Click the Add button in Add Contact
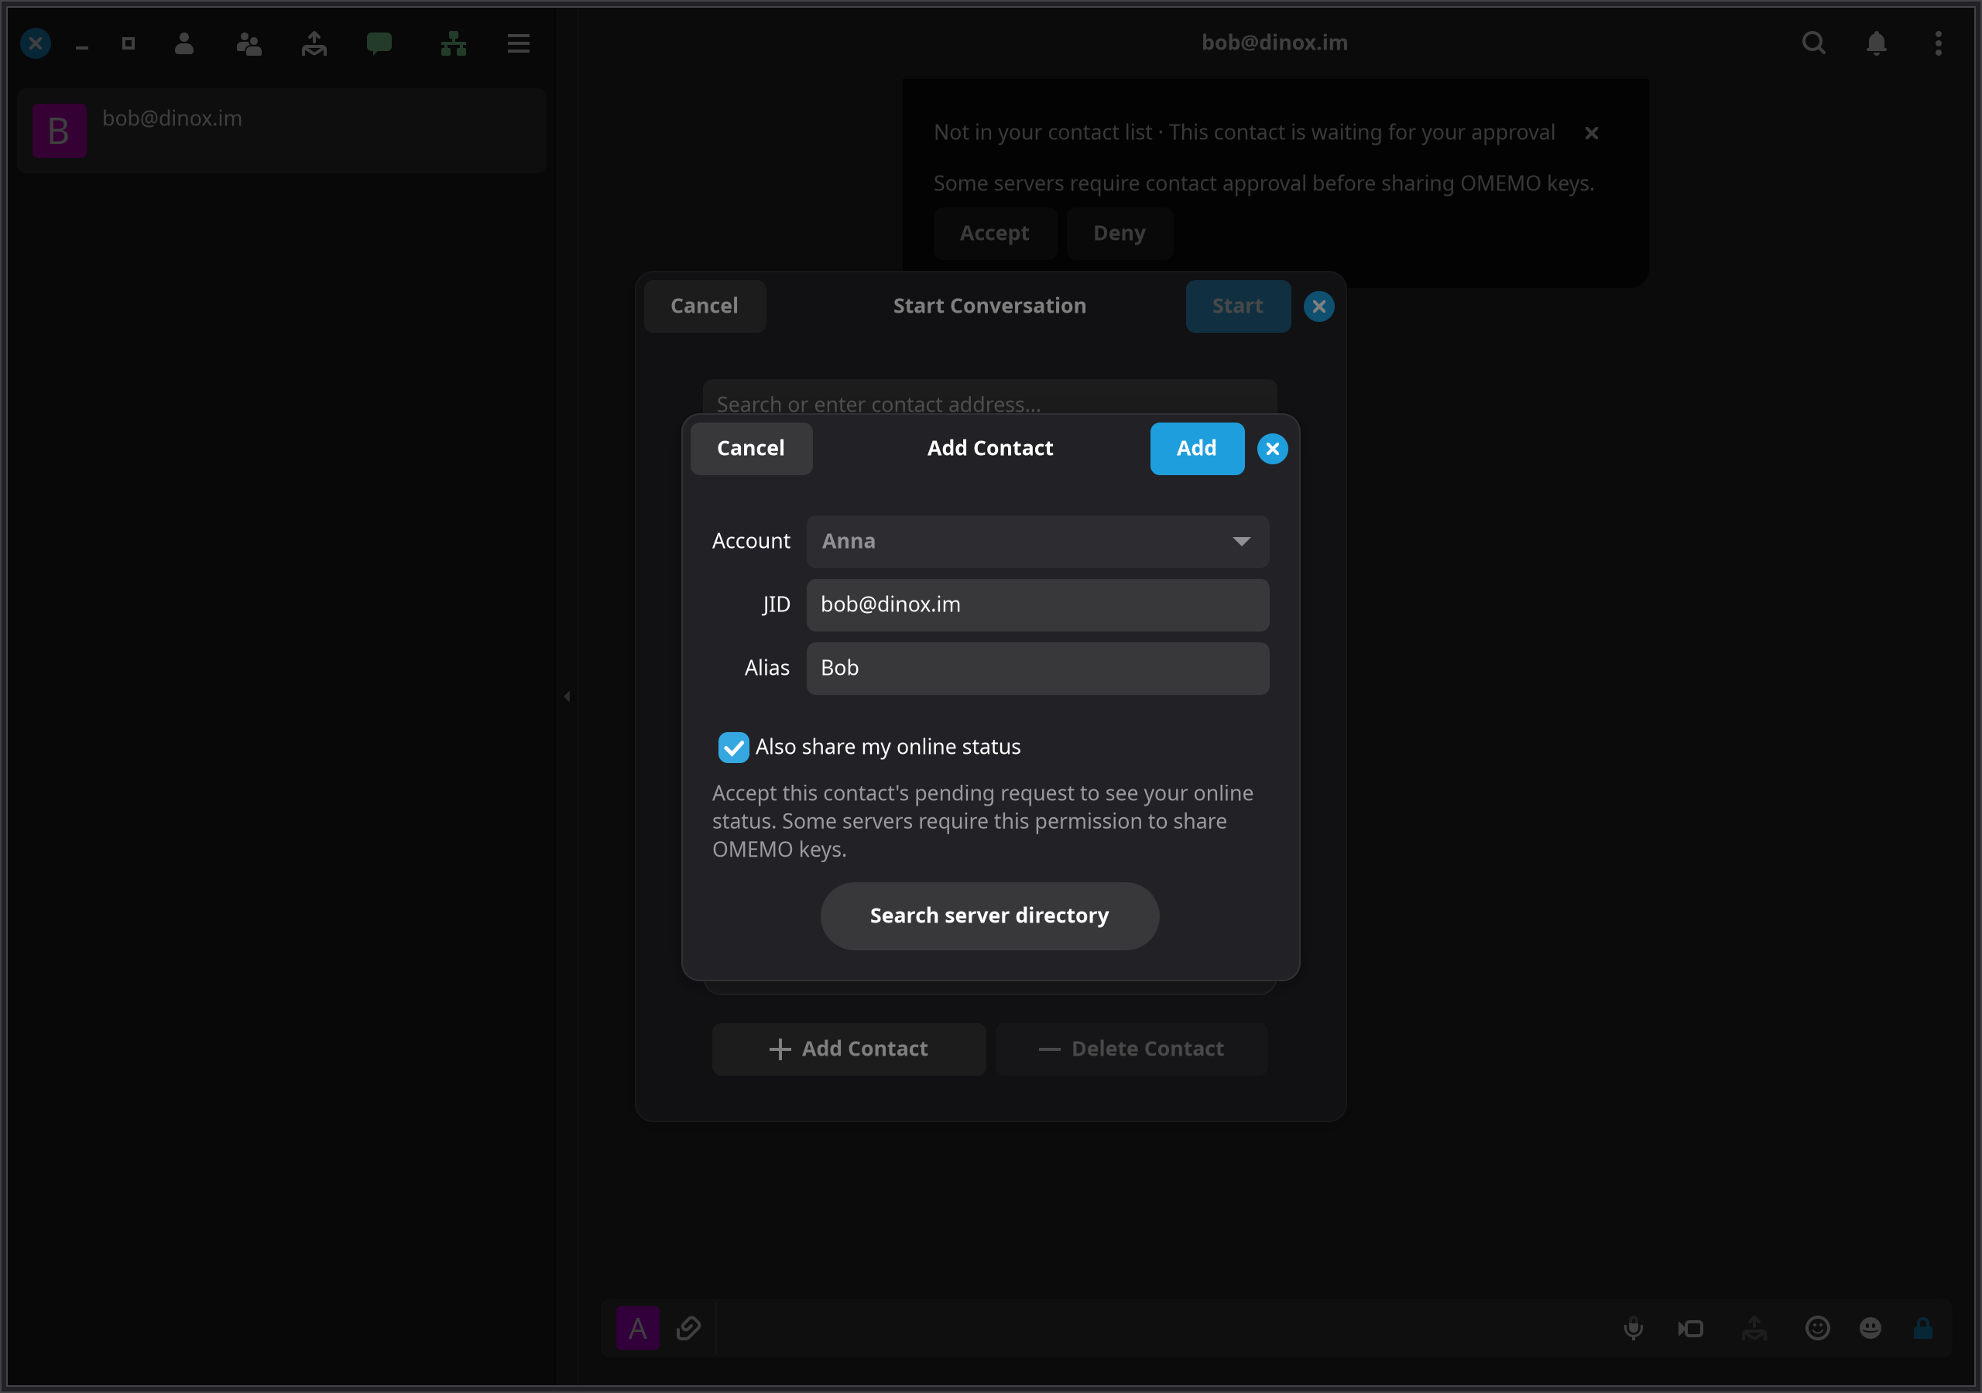Image resolution: width=1982 pixels, height=1393 pixels. (x=1196, y=449)
